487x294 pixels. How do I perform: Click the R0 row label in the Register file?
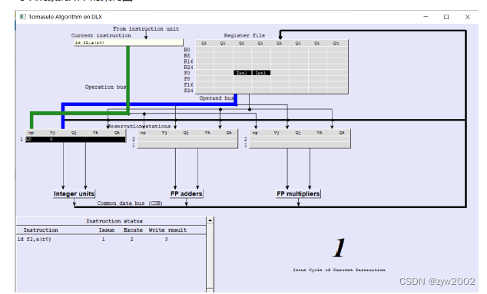click(x=187, y=50)
